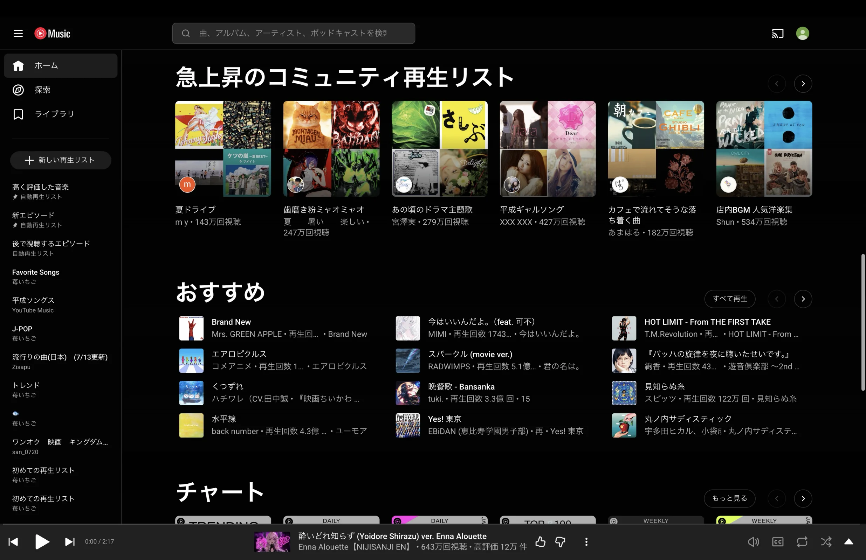Screen dimensions: 866x560
Task: Click the すべて再生 button
Action: tap(730, 299)
